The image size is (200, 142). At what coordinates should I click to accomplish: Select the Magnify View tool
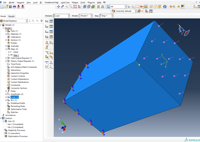[67, 7]
